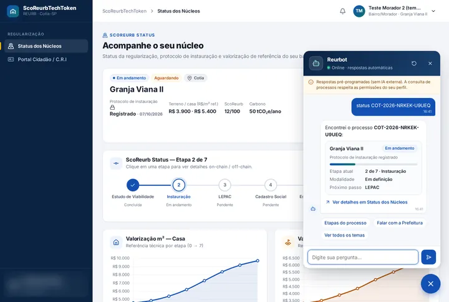Click the Em andamento badge in the chat card
The image size is (449, 302).
pos(400,148)
